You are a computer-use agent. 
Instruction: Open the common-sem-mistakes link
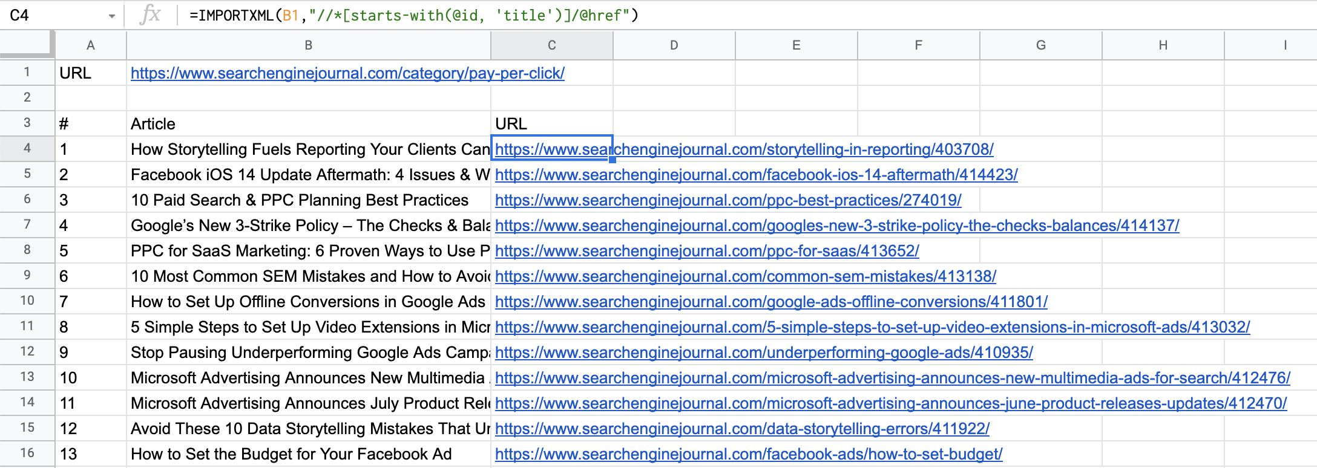746,276
